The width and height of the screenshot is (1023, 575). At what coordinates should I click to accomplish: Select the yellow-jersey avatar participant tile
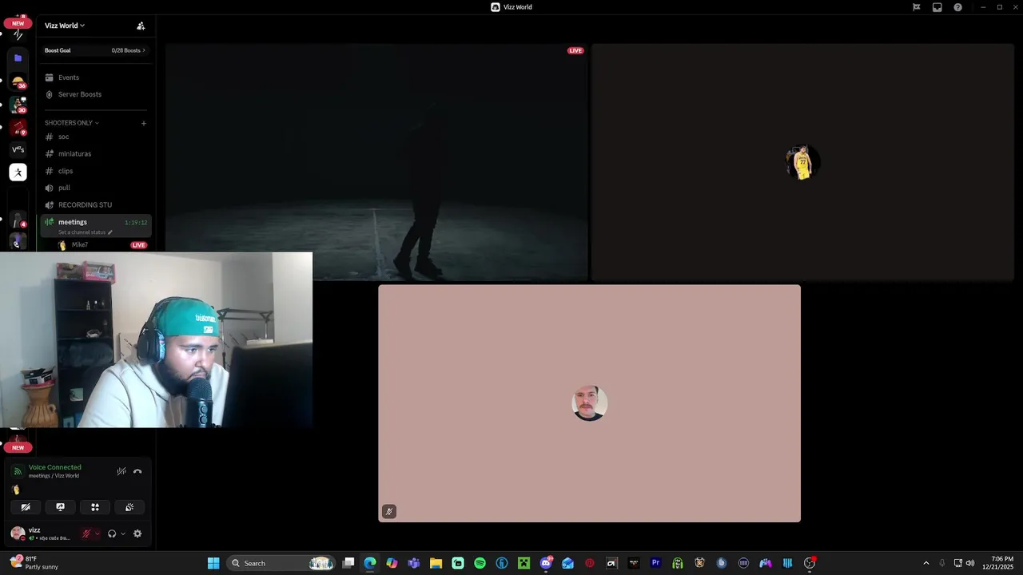click(x=802, y=162)
